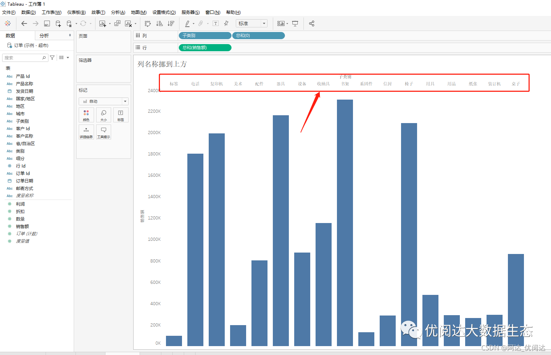
Task: Create a new worksheet icon
Action: (x=103, y=23)
